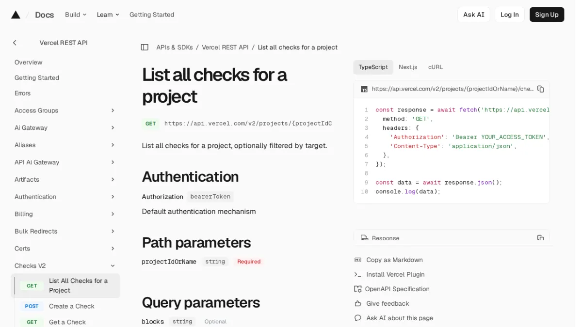Image resolution: width=582 pixels, height=327 pixels.
Task: Click Vercel REST API breadcrumb link
Action: 225,47
